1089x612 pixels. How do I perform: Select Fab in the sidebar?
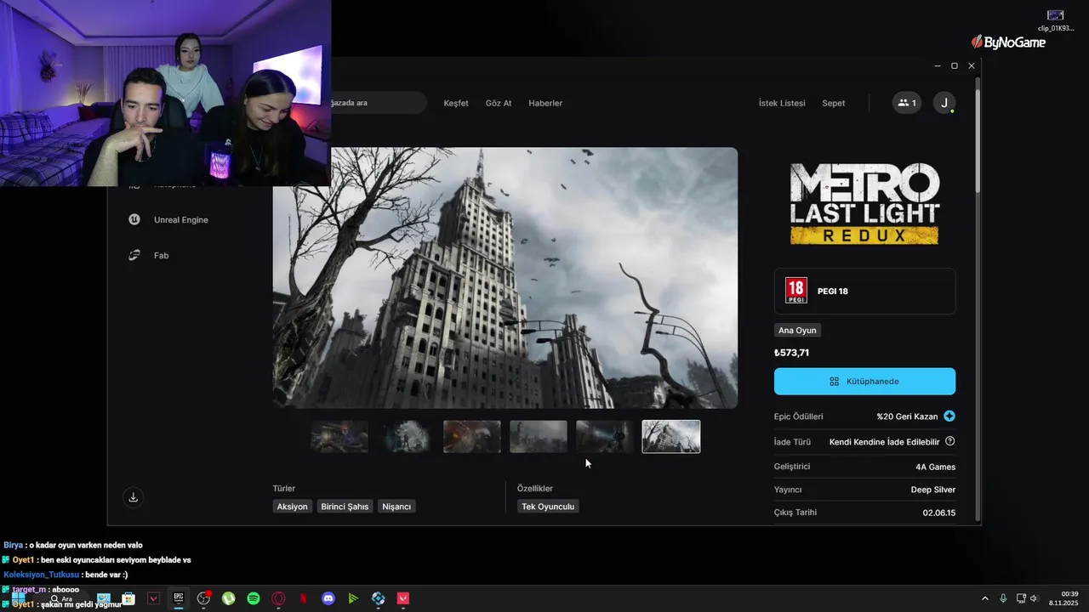coord(161,255)
